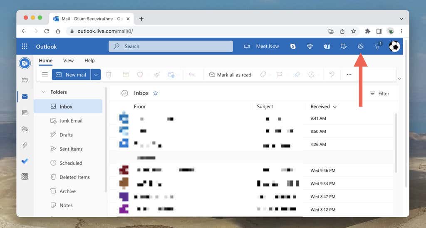Screen dimensions: 426x228
Task: Expand the New mail dropdown arrow
Action: point(96,75)
